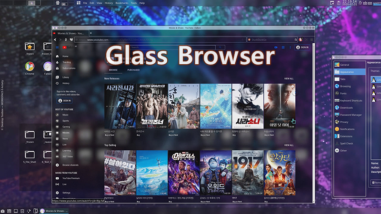The width and height of the screenshot is (381, 214).
Task: Open the Avengers movie poster in Top Selling
Action: [x=184, y=173]
